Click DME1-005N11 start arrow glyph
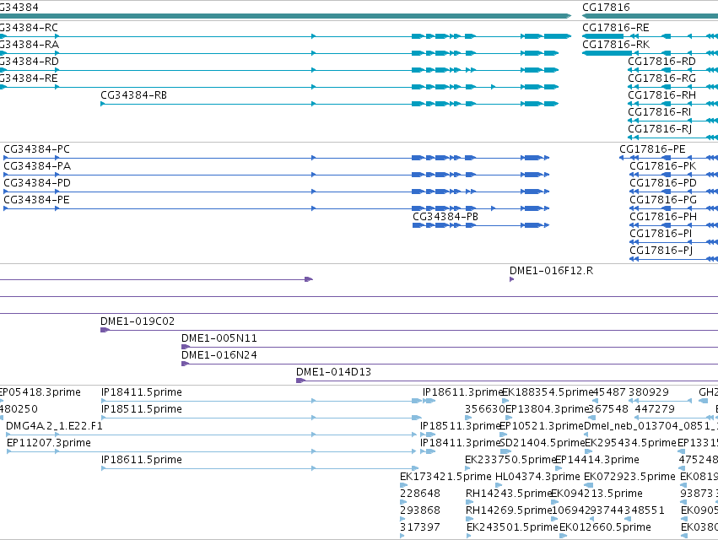718x540 pixels. [186, 347]
